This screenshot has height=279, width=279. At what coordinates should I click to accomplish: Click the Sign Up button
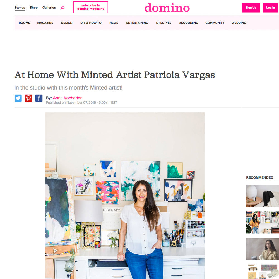coord(251,8)
